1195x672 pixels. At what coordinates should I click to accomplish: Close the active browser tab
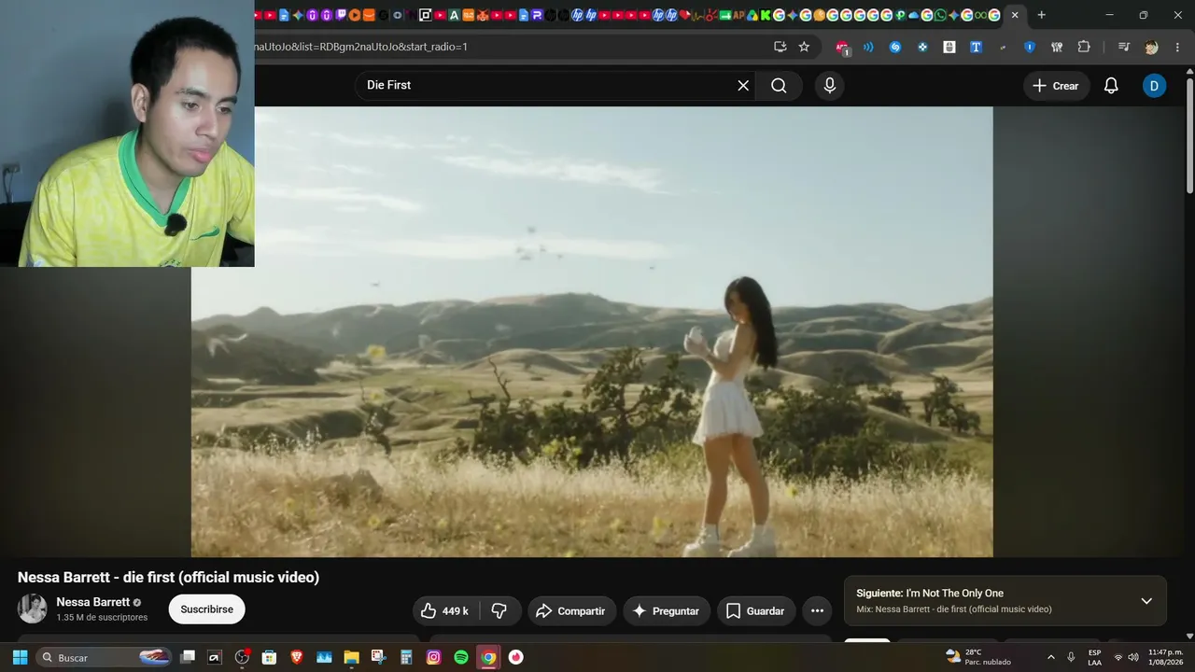(1015, 15)
